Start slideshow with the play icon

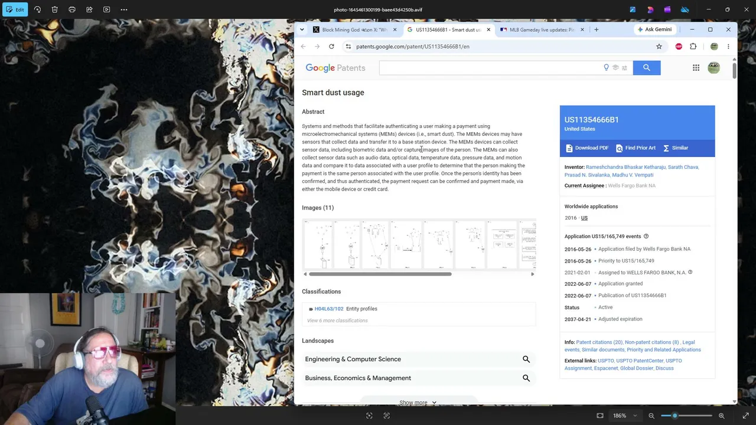click(x=106, y=9)
